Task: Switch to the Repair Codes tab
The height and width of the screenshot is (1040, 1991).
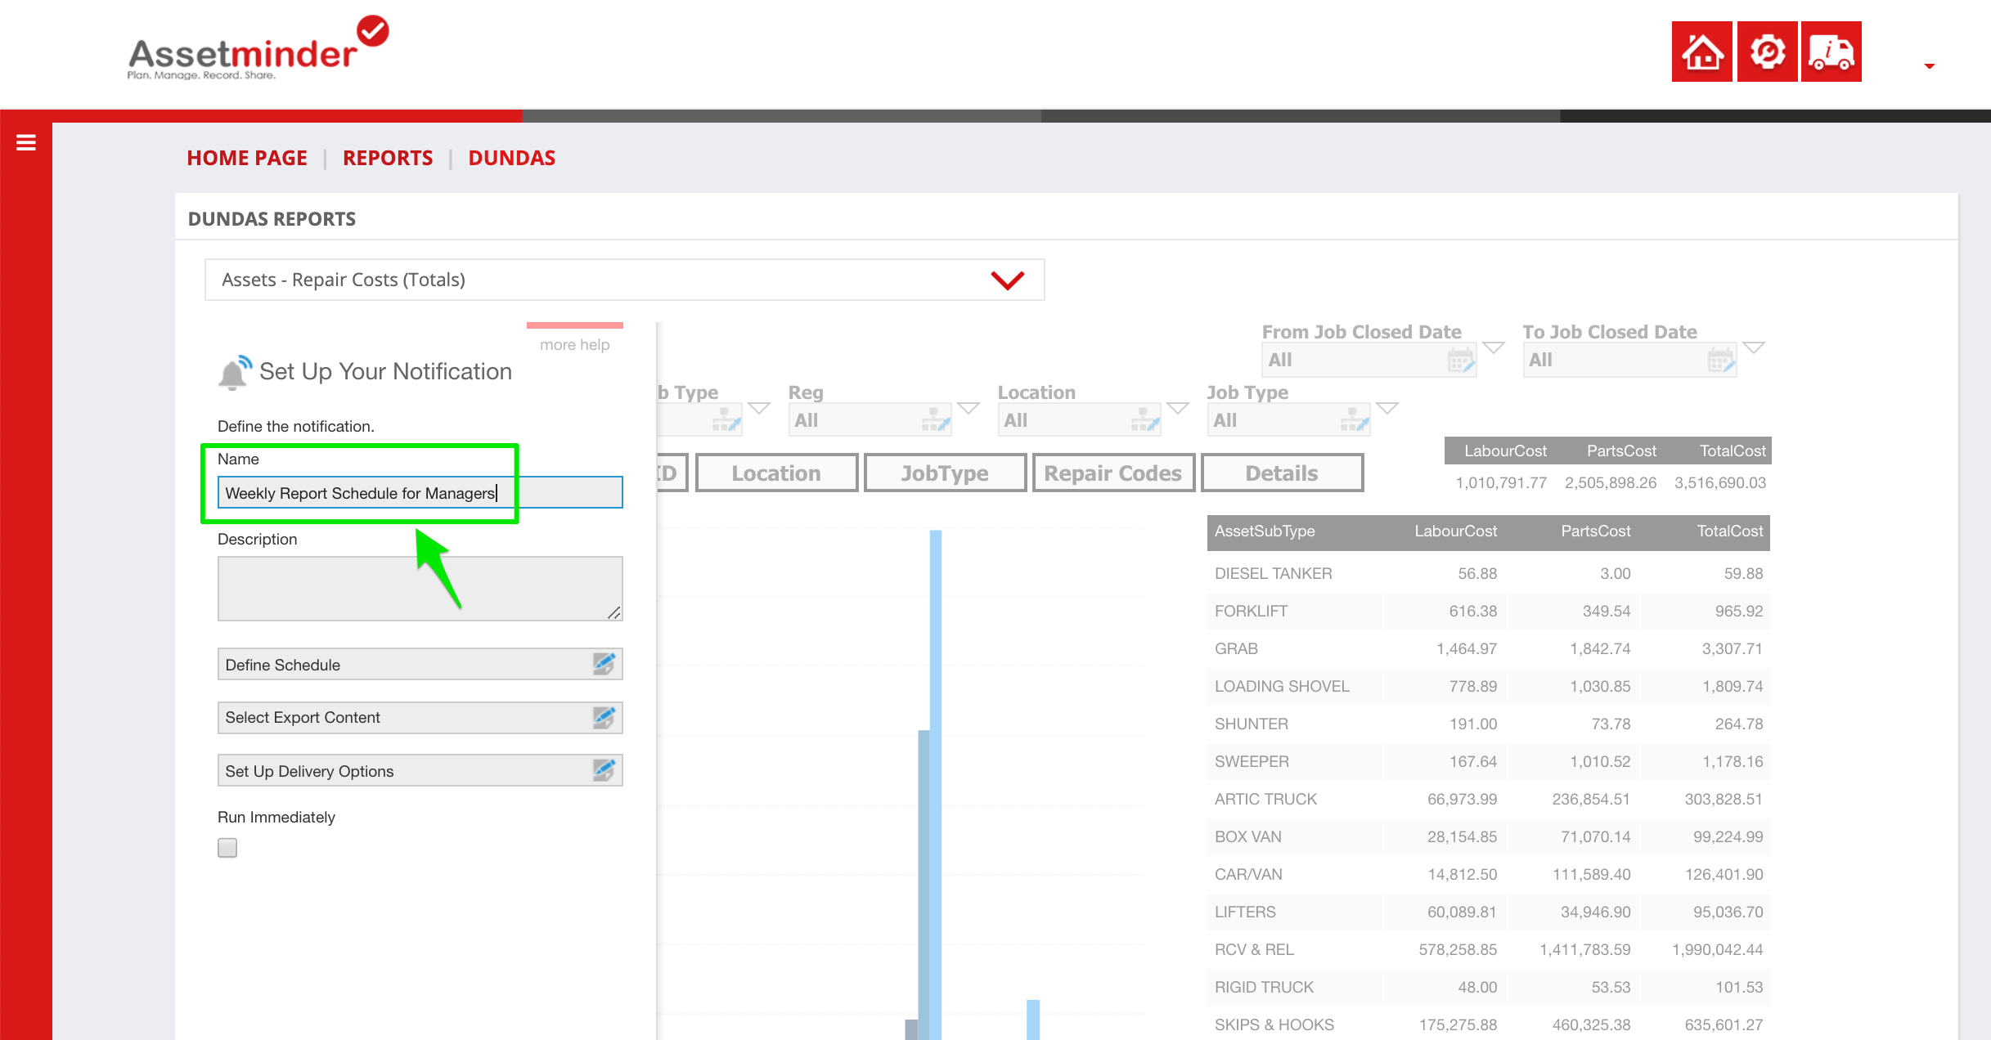Action: tap(1112, 473)
